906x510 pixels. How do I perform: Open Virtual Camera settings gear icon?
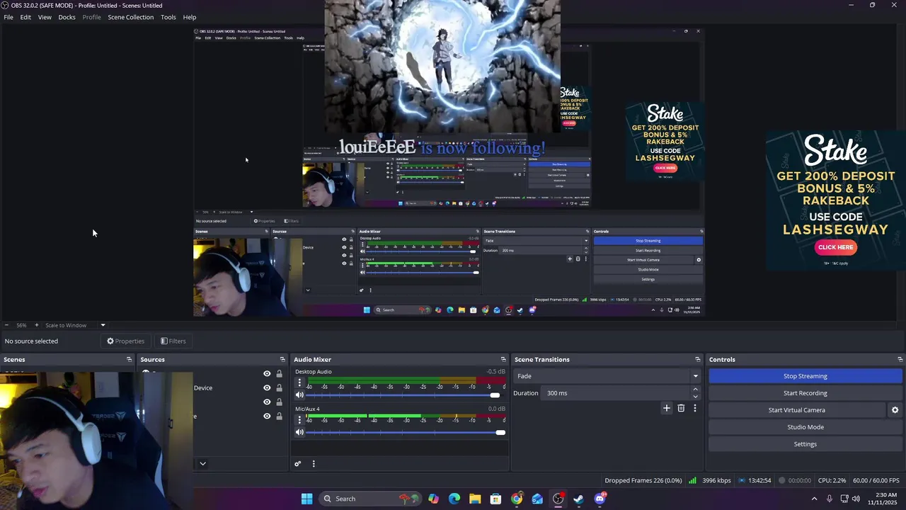pos(895,410)
